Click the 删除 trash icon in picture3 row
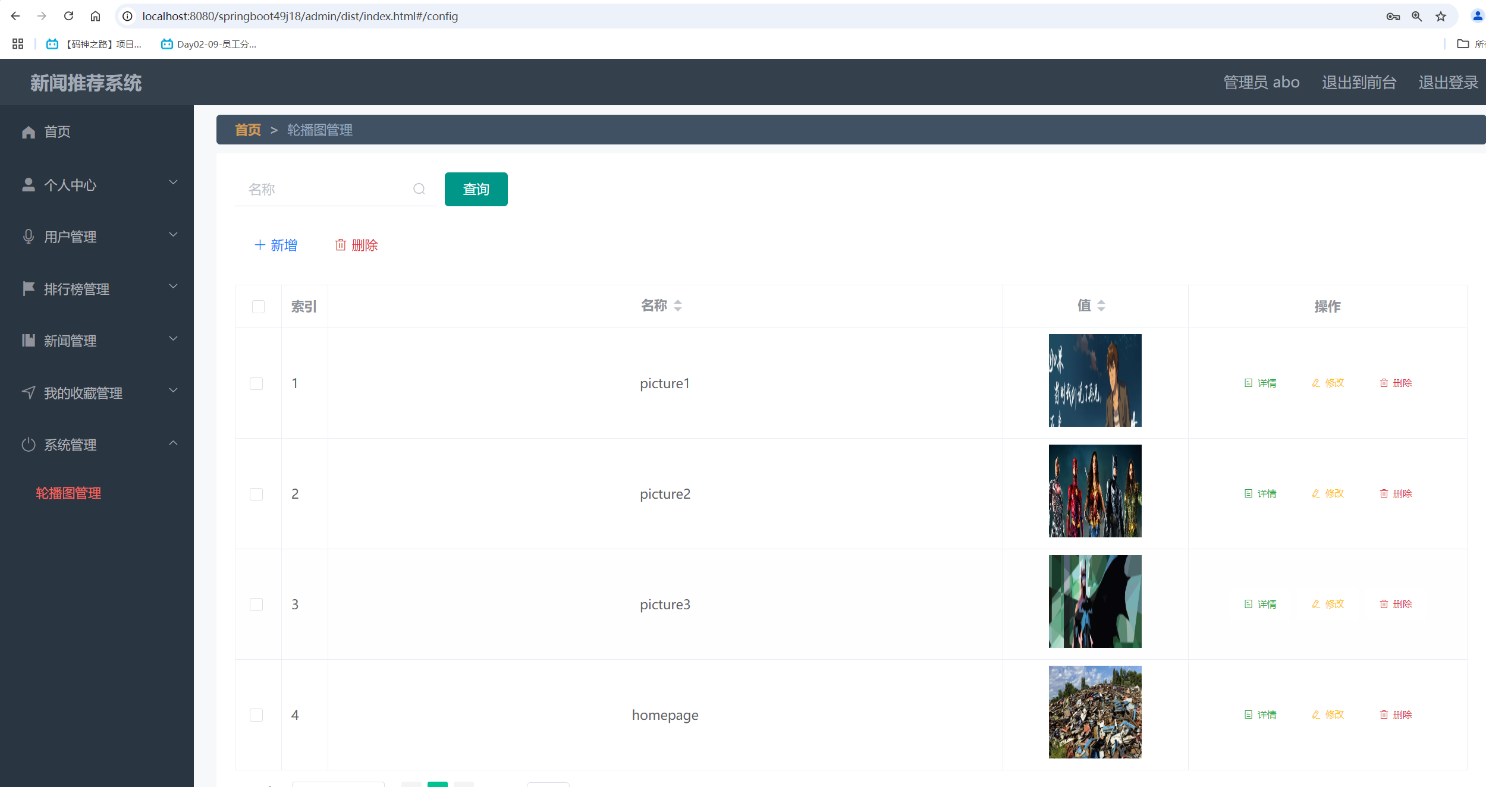This screenshot has height=787, width=1486. (x=1384, y=604)
